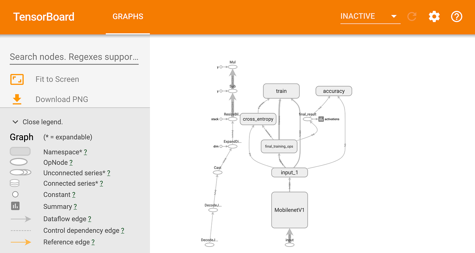Expand the train namespace node
This screenshot has height=253, width=475.
(281, 91)
